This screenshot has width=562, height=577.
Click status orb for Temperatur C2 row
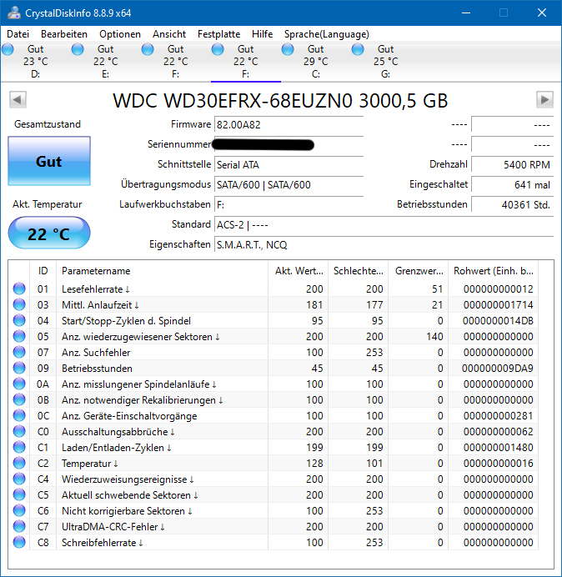point(19,463)
